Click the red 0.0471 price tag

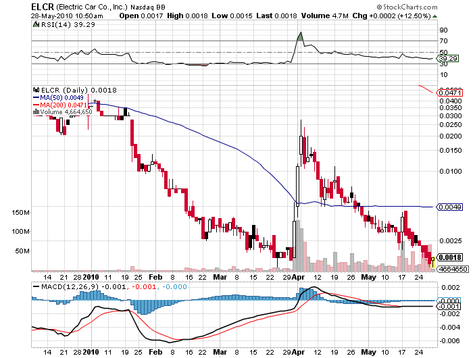[x=450, y=93]
